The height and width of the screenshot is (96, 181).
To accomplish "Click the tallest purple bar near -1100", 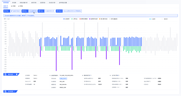I will [56, 59].
